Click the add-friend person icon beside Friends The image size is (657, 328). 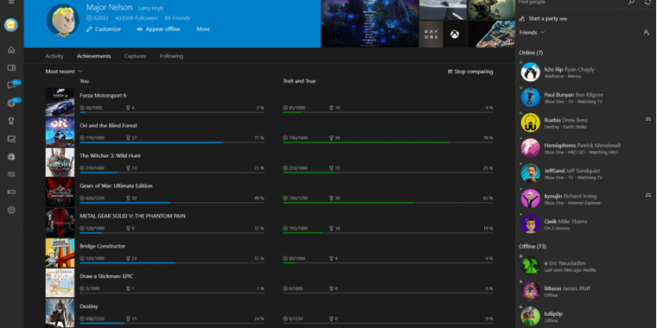(646, 32)
